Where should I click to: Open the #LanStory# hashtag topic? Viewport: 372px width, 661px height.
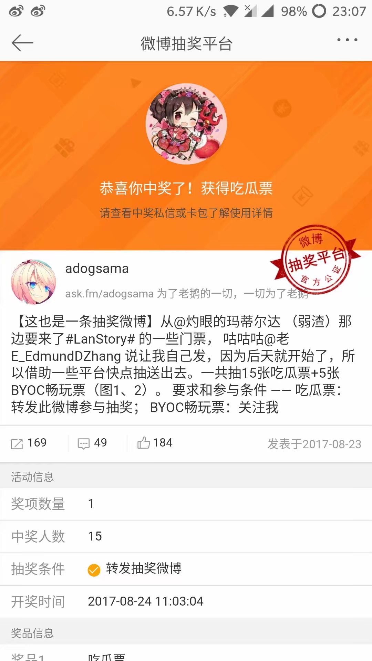point(100,339)
